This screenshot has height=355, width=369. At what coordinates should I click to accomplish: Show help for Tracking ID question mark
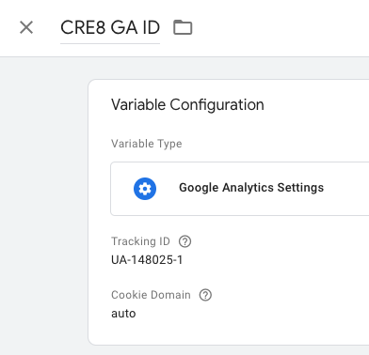[x=184, y=241]
